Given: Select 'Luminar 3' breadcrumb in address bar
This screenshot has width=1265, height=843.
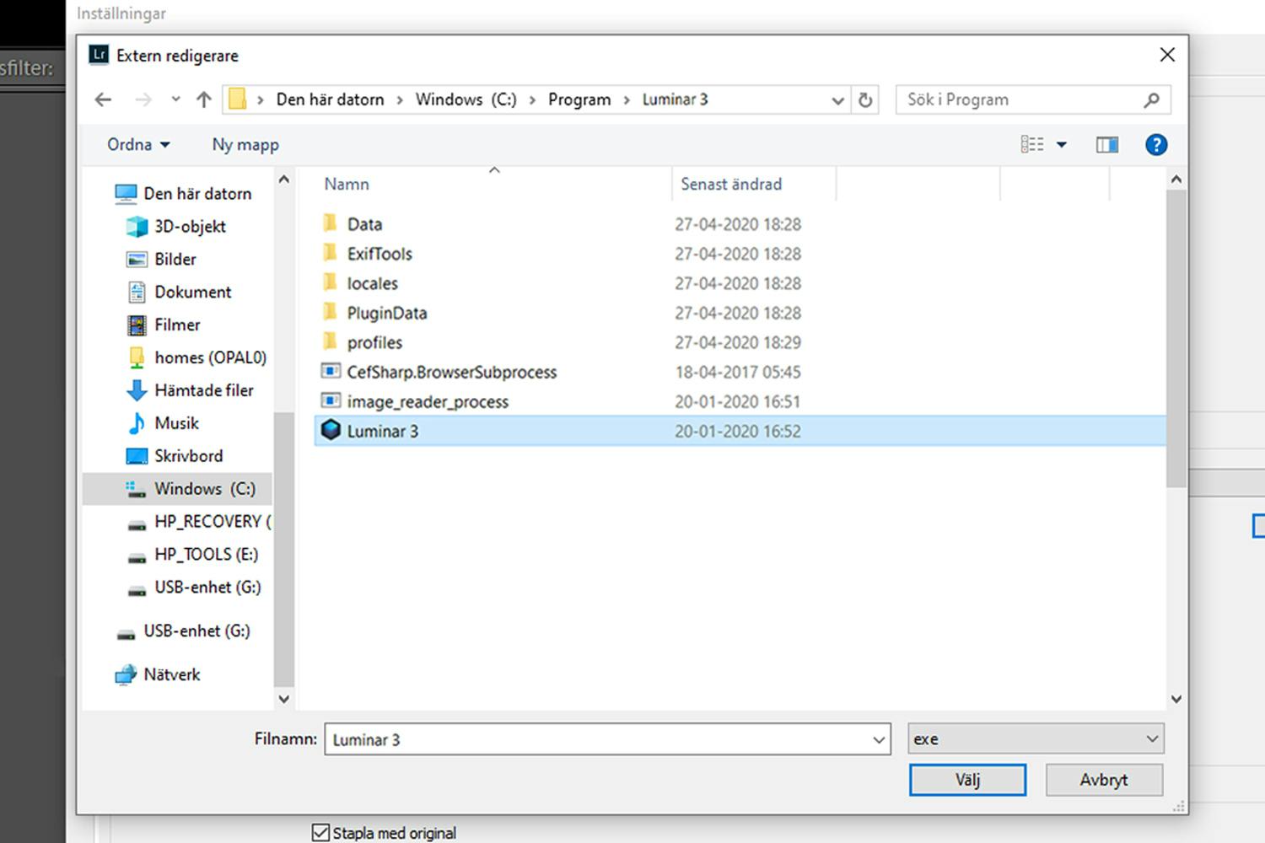Looking at the screenshot, I should click(x=675, y=99).
